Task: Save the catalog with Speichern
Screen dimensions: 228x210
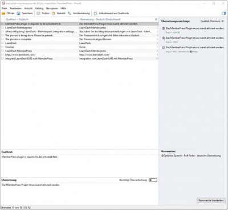Action: (25, 13)
